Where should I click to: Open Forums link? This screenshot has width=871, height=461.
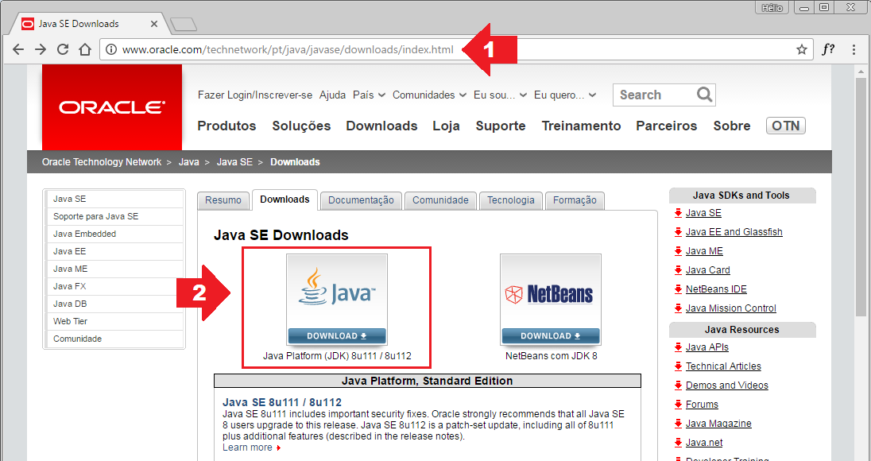(x=702, y=405)
